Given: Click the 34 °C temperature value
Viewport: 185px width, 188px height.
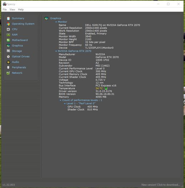Looking at the screenshot, I should pyautogui.click(x=99, y=88).
